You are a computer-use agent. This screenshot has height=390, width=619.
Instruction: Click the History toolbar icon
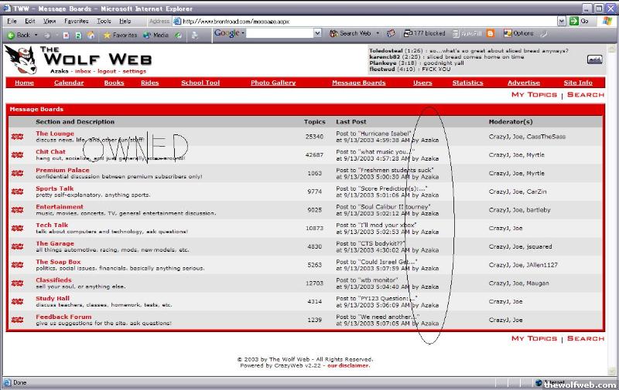click(x=179, y=36)
